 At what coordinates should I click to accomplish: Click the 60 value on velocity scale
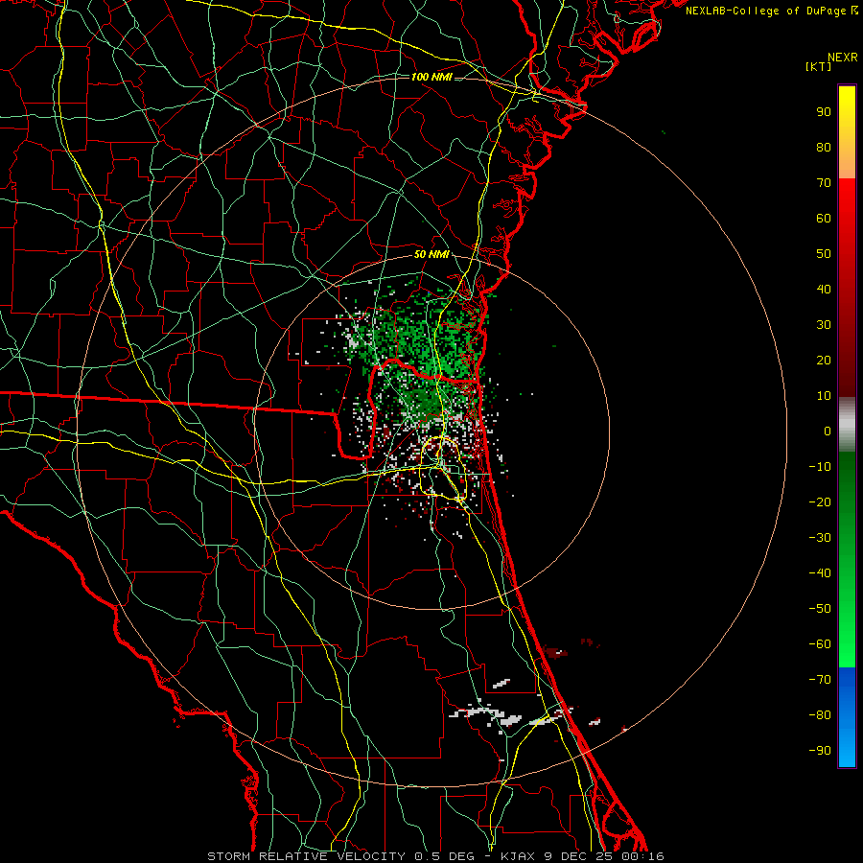[x=824, y=219]
